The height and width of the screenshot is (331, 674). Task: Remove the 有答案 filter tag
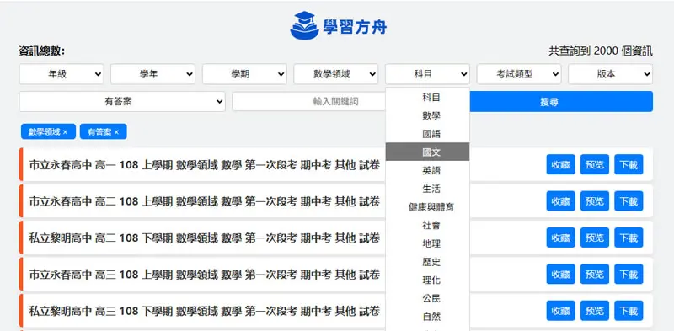pyautogui.click(x=116, y=132)
